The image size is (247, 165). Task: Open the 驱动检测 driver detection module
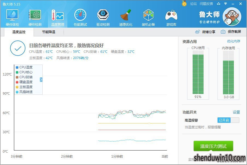point(103,18)
